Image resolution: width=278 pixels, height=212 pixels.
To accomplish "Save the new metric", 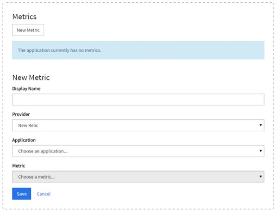I will 21,194.
